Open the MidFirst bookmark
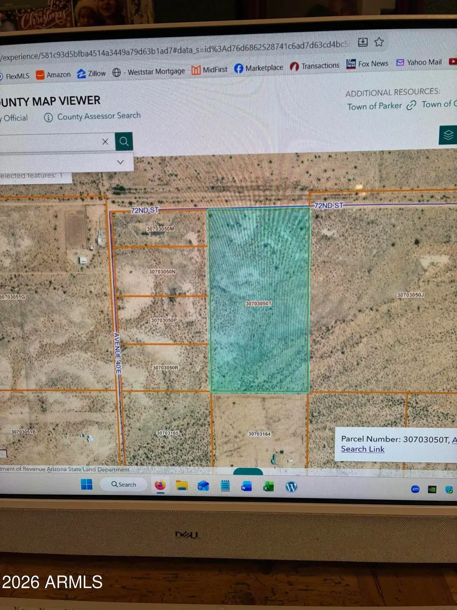 click(x=210, y=70)
